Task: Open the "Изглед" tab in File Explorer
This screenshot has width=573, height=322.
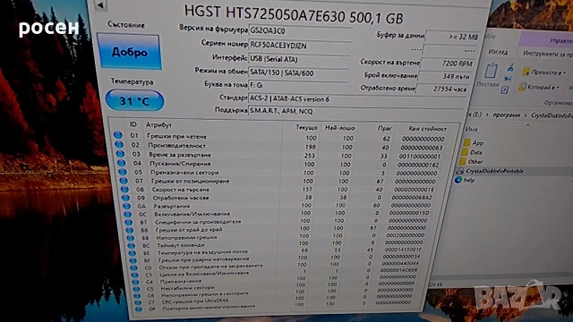Action: (498, 52)
